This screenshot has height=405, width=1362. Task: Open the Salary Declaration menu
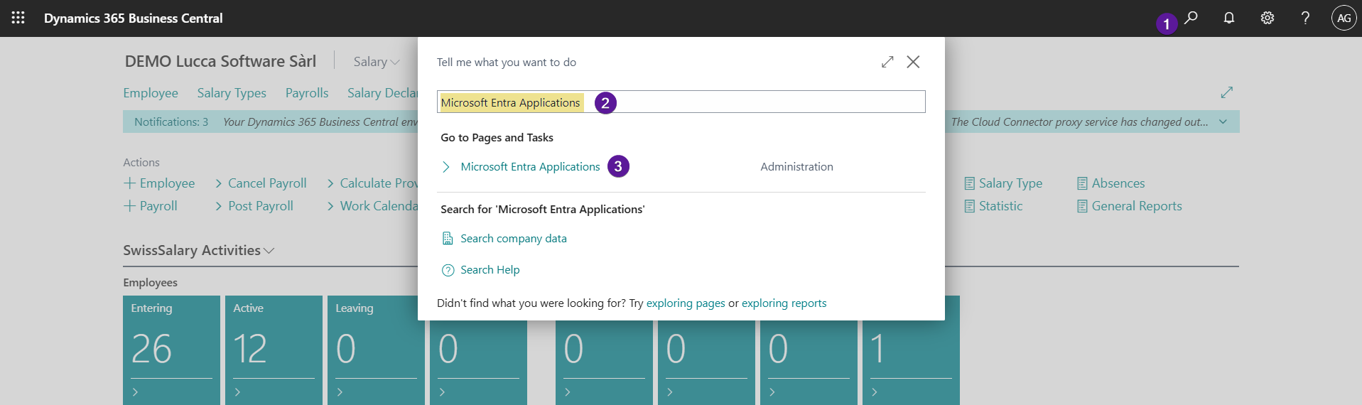(382, 93)
